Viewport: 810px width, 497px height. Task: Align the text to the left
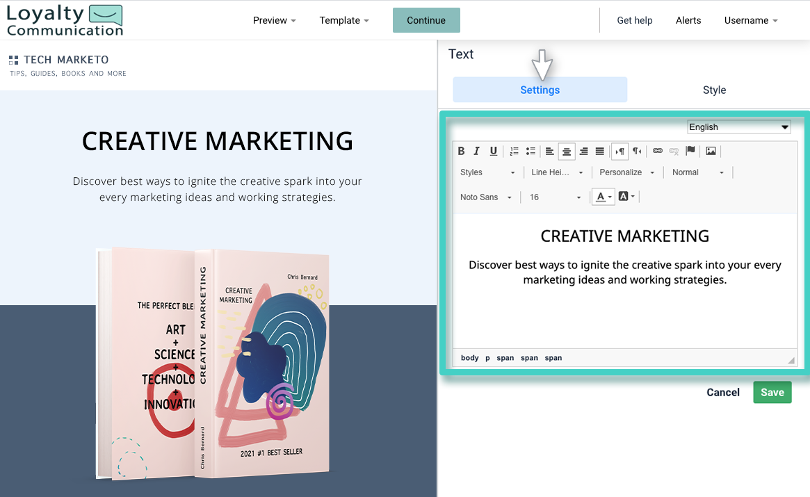[x=549, y=151]
